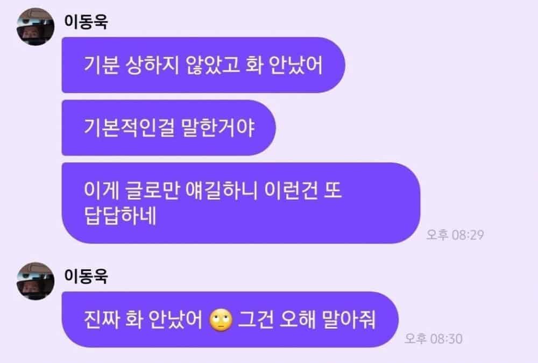Click the text '화 안났어' in the first bubble
The image size is (538, 363).
coord(284,65)
